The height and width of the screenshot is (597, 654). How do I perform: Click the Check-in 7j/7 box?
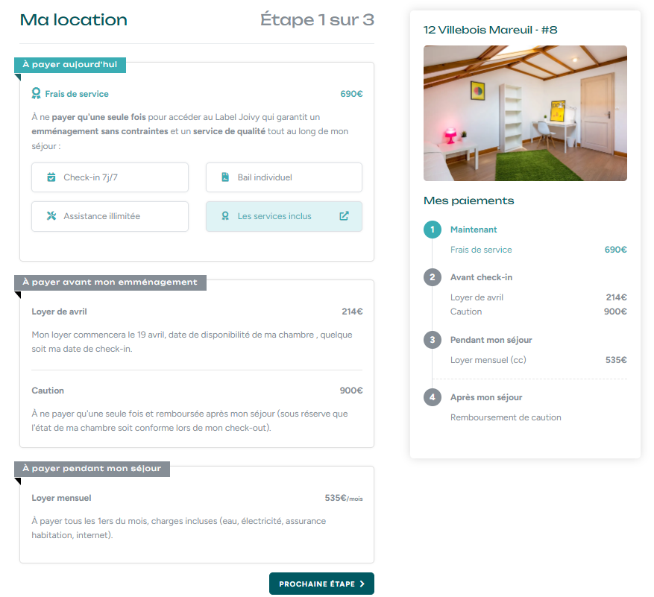coord(110,177)
